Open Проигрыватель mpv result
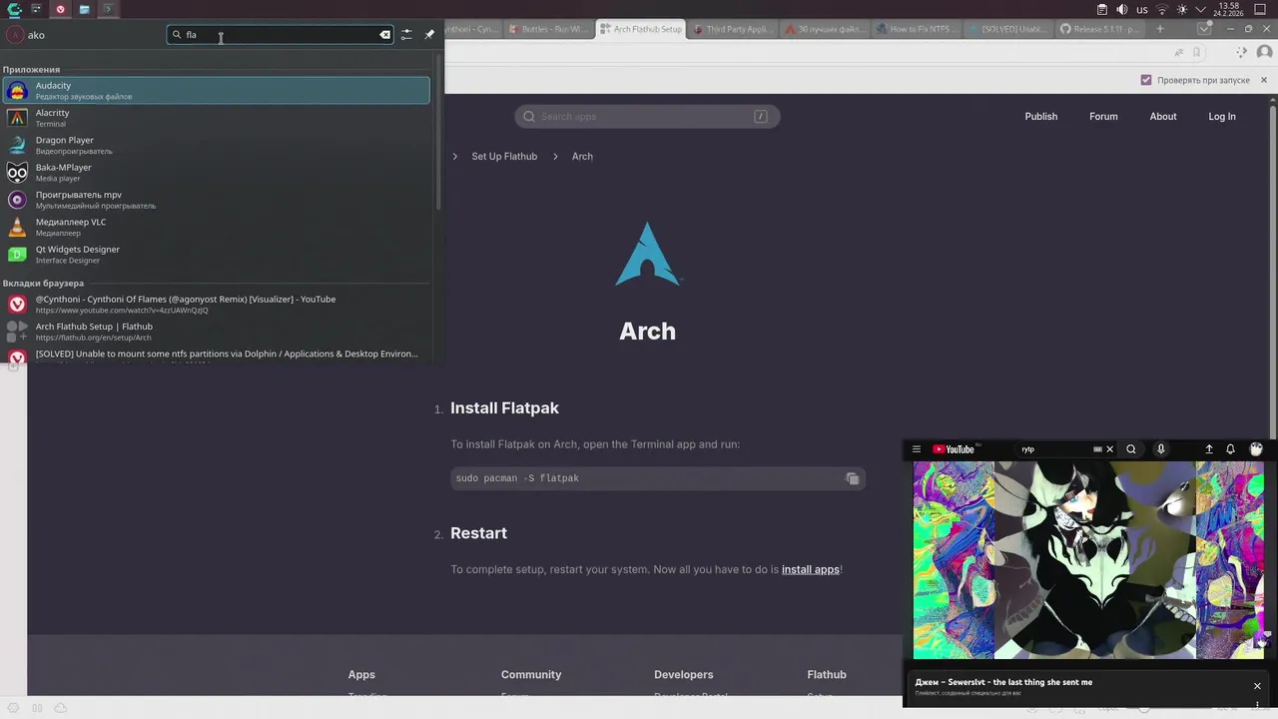Viewport: 1278px width, 719px height. click(x=216, y=200)
